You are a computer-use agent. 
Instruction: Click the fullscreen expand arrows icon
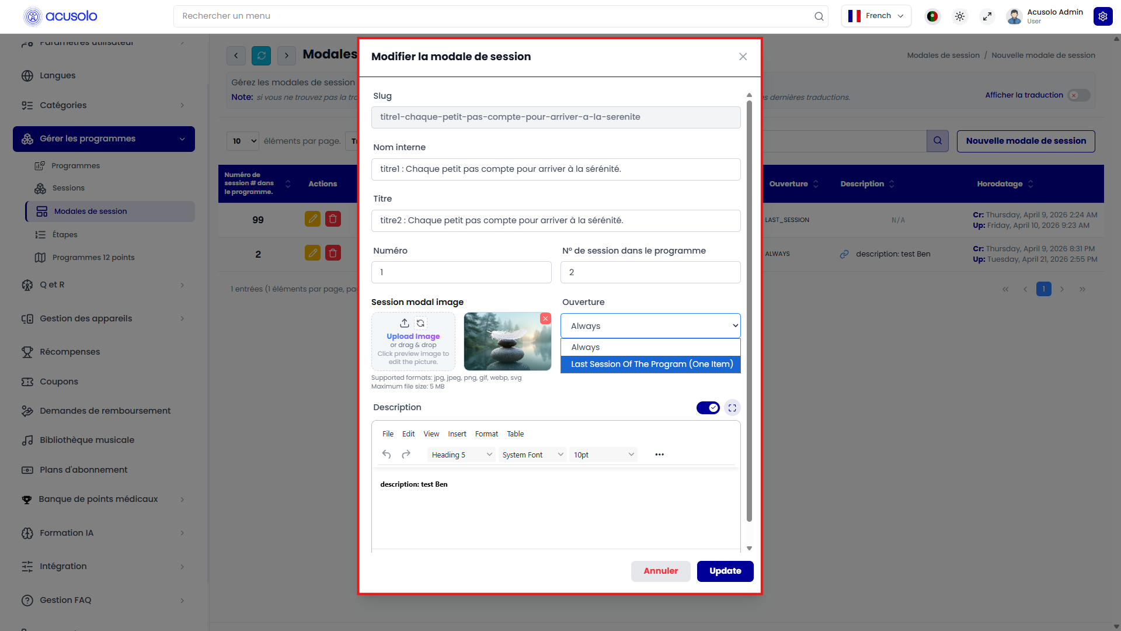click(987, 16)
